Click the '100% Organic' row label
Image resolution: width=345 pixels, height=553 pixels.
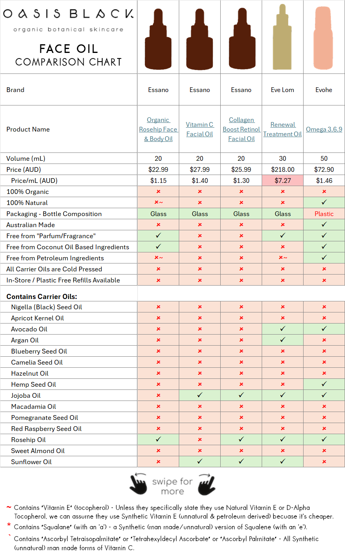[28, 192]
